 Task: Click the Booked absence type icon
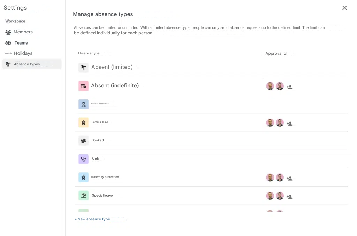tap(83, 141)
